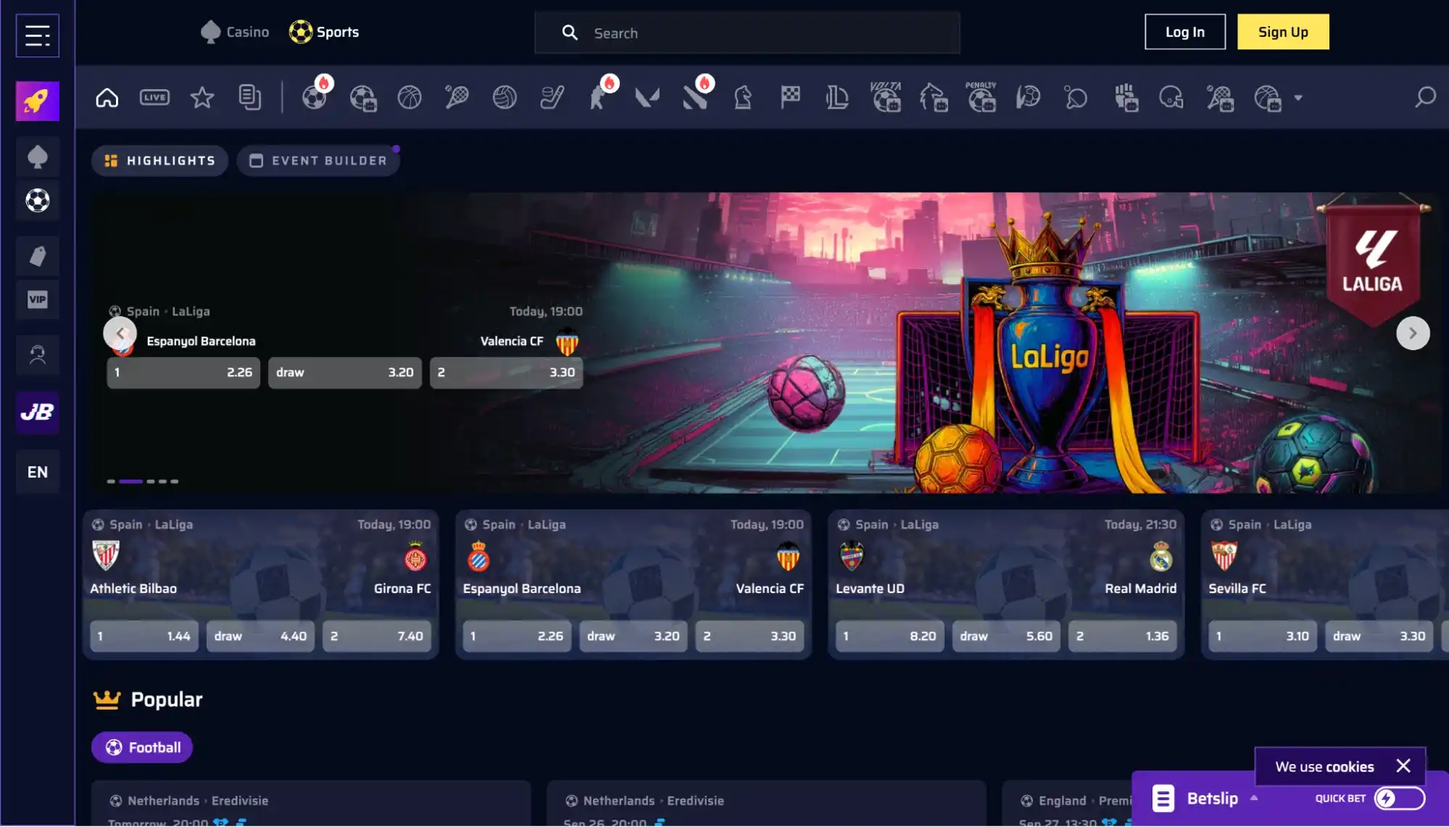Open the Live events icon

[x=154, y=97]
